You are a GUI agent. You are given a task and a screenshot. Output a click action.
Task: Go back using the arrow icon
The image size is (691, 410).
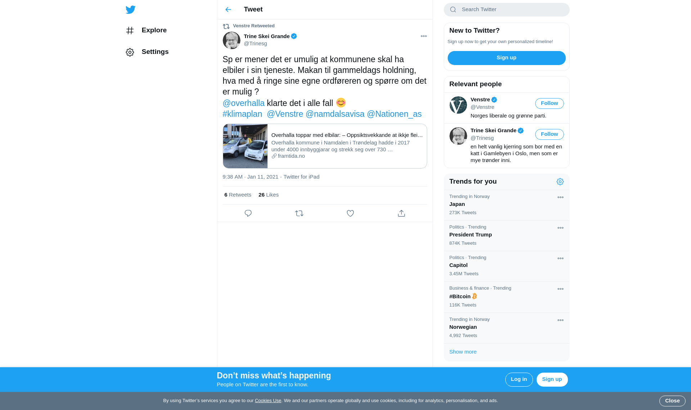228,10
